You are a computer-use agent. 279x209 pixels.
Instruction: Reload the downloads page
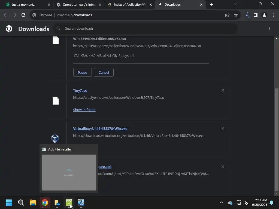tap(23, 15)
